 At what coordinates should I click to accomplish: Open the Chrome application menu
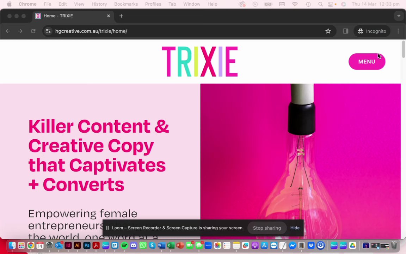tap(27, 4)
